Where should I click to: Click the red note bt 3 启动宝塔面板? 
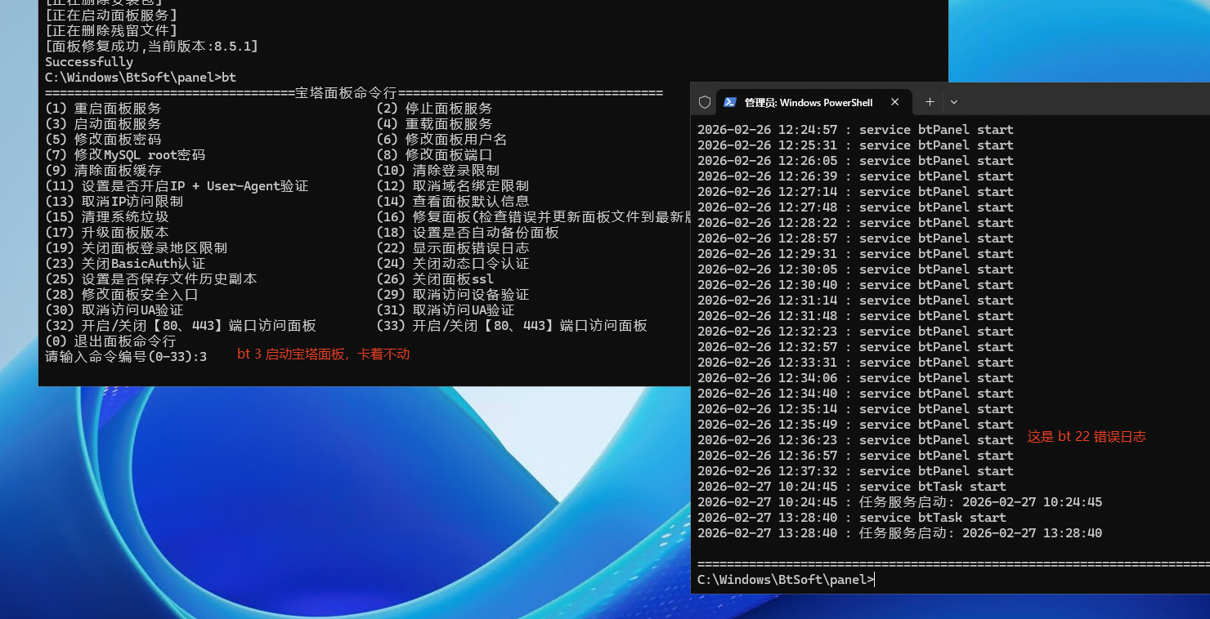(322, 354)
